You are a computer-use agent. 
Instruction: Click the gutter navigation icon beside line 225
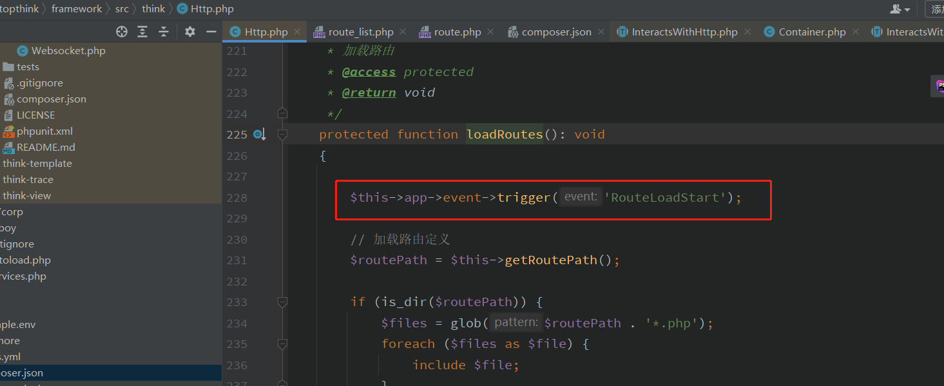(259, 133)
